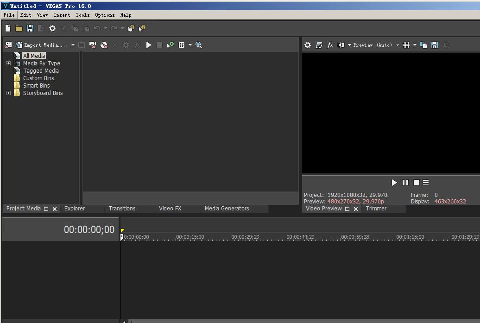Switch to the Video FX tab

click(x=170, y=209)
